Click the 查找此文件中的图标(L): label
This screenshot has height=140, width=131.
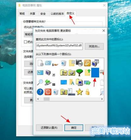(x=50, y=39)
